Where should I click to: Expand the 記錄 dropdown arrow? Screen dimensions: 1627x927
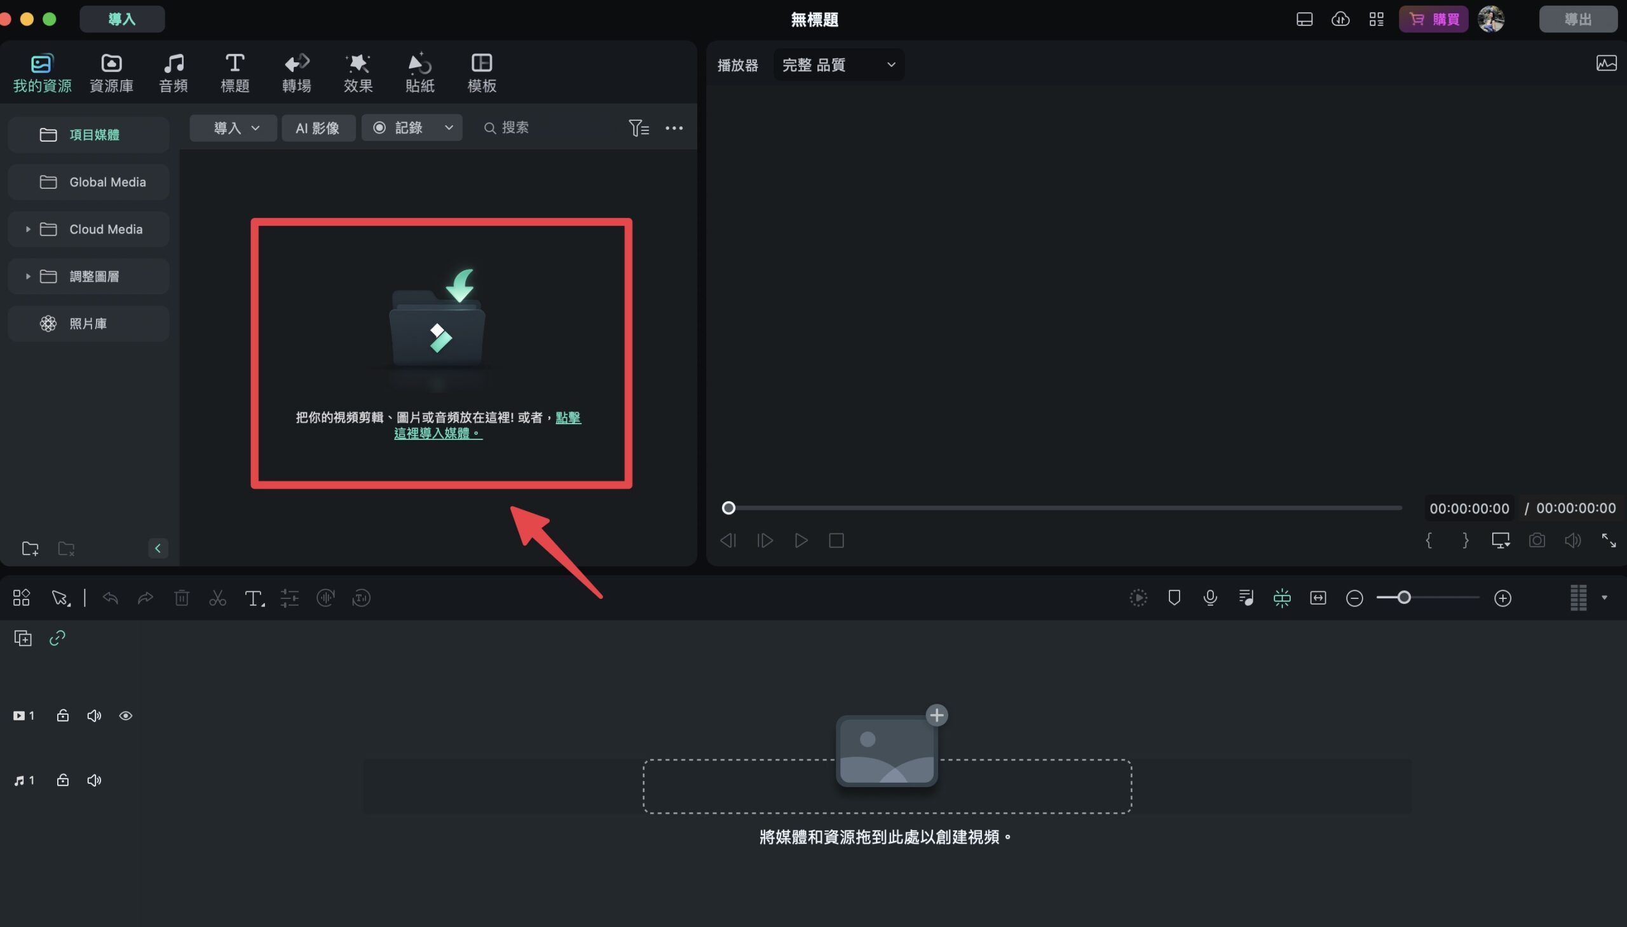pos(449,127)
